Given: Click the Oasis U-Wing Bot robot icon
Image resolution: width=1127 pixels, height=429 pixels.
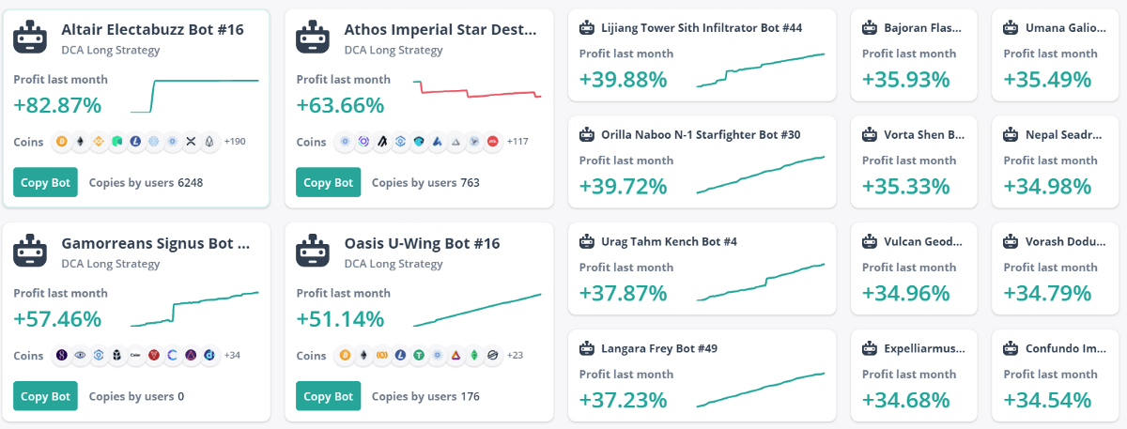Looking at the screenshot, I should (313, 252).
